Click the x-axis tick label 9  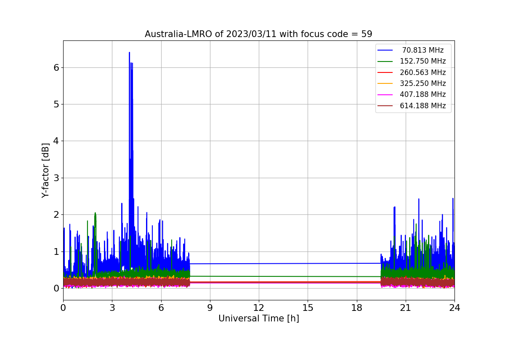pos(210,308)
